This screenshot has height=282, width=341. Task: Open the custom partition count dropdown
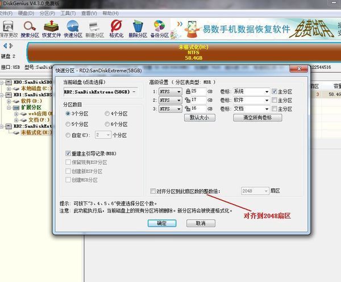pos(103,135)
